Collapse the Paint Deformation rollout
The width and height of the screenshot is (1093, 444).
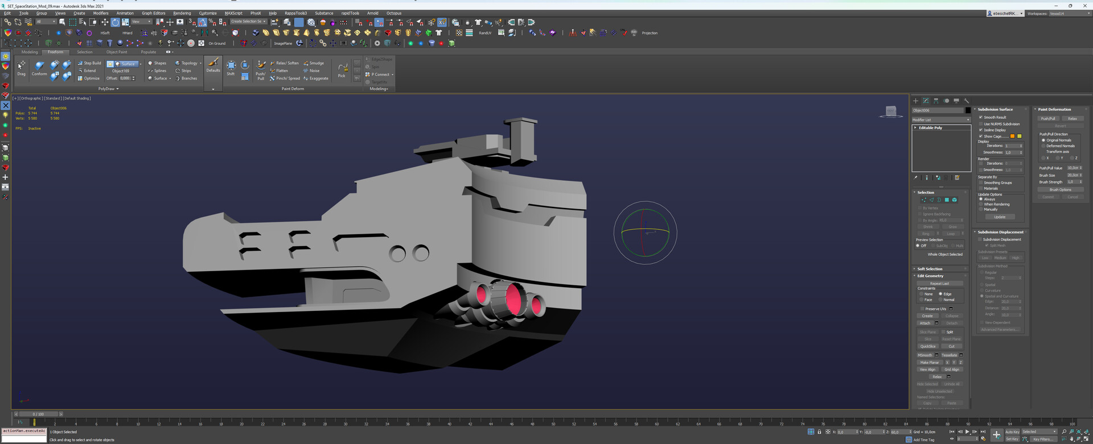point(1054,109)
